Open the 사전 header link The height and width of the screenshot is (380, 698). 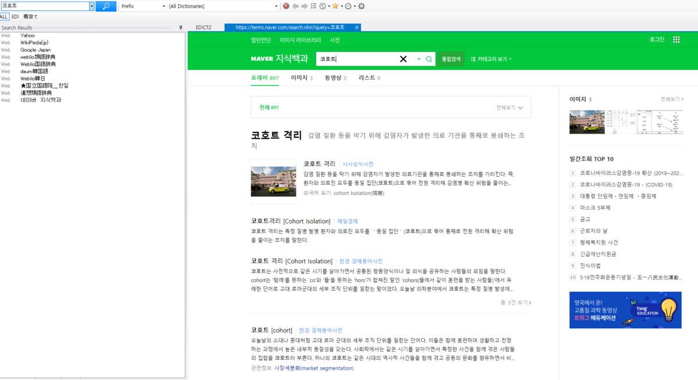click(334, 40)
